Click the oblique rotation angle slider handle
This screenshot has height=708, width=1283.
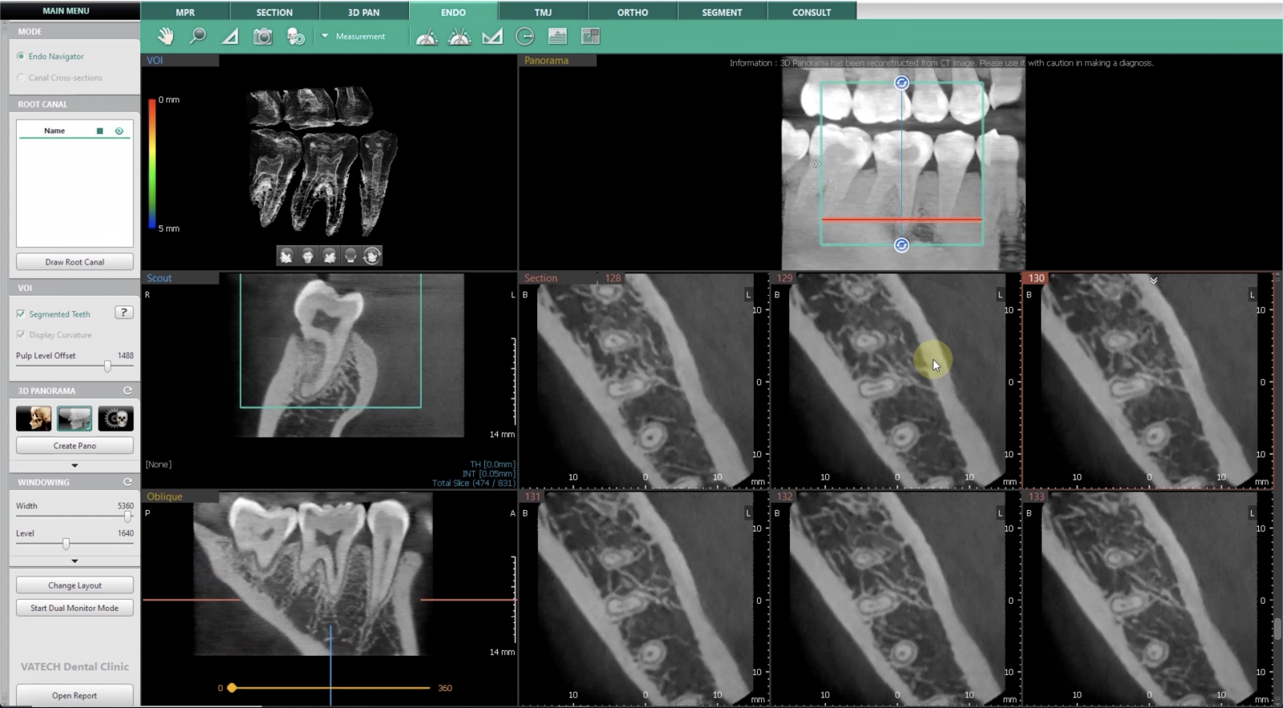tap(232, 688)
